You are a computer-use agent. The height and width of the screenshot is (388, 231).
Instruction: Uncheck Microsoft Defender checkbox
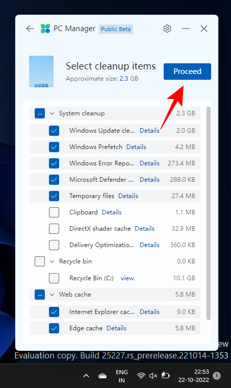[54, 180]
